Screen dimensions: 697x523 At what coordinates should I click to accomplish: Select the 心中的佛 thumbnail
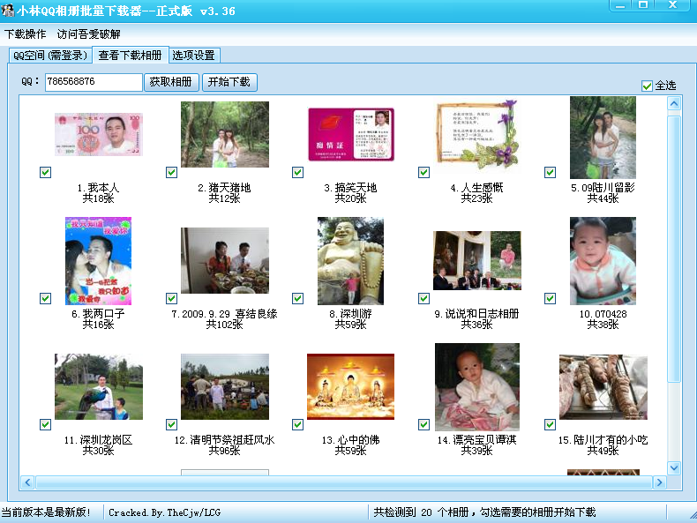pyautogui.click(x=351, y=386)
